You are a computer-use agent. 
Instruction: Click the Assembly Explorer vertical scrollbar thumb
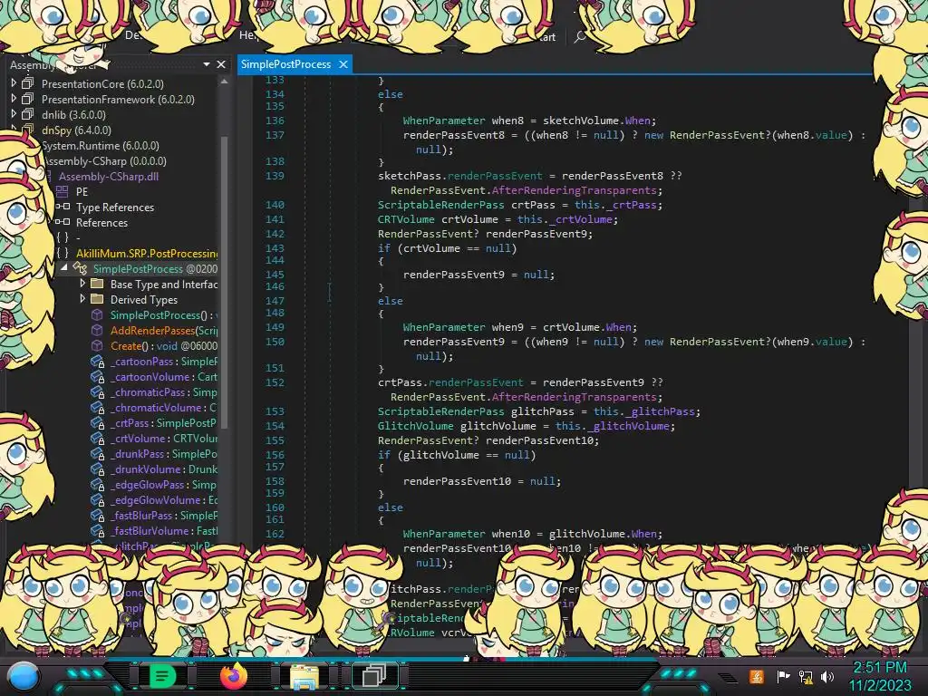click(225, 281)
